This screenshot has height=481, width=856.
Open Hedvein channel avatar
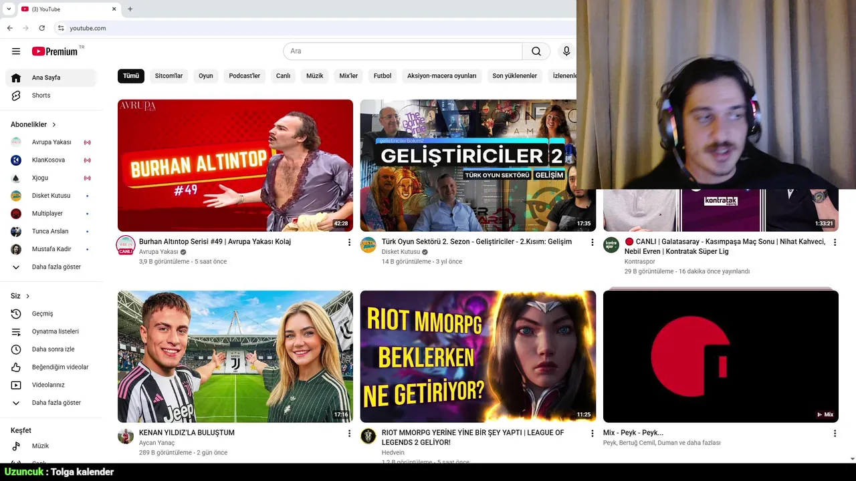pyautogui.click(x=368, y=436)
